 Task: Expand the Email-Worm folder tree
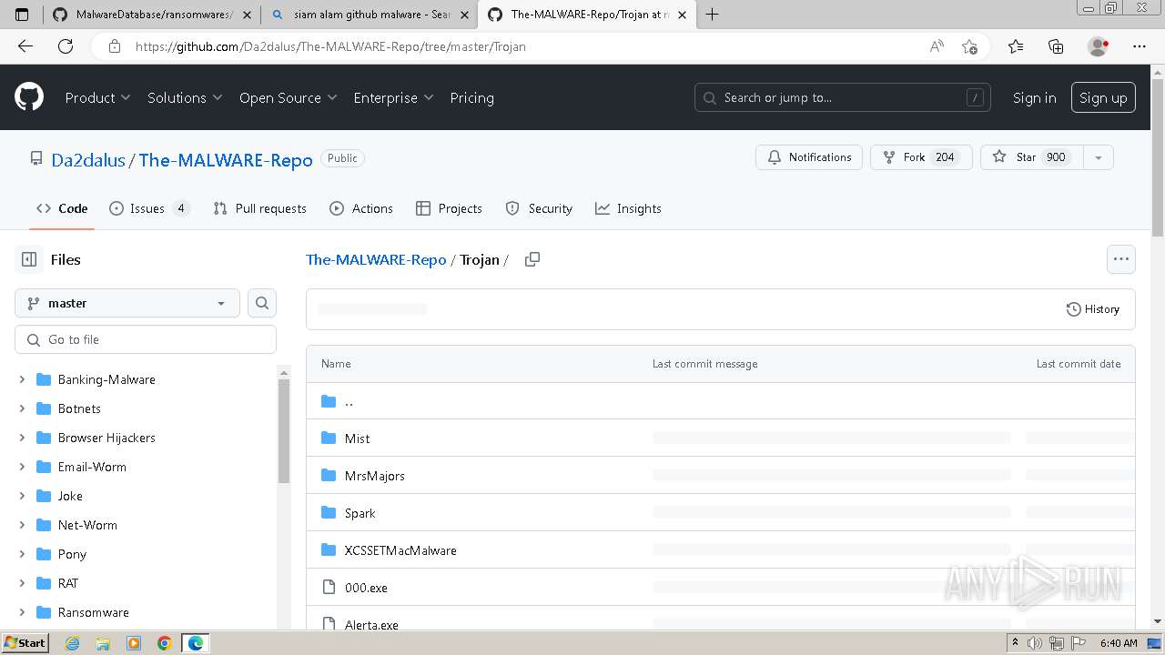[22, 467]
